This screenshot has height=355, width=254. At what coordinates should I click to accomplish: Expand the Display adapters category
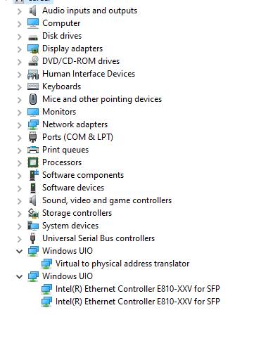(20, 49)
